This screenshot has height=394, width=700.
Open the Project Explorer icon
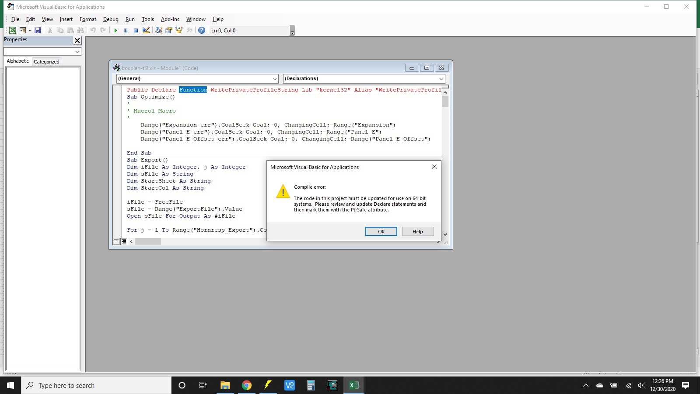[x=158, y=30]
